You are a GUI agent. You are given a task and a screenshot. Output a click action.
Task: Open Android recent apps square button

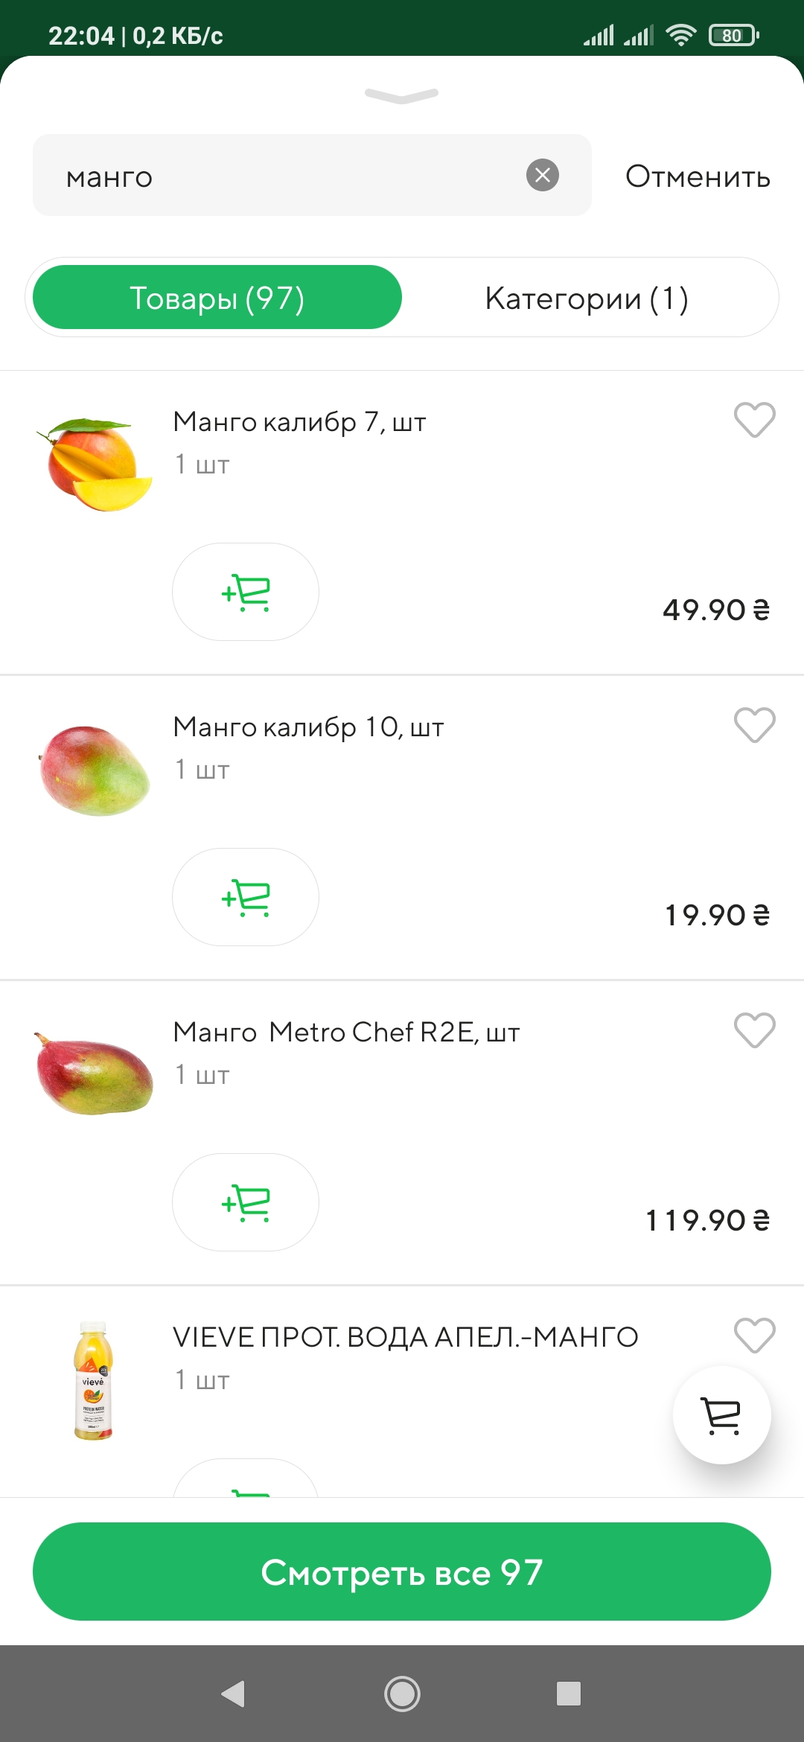[x=569, y=1694]
